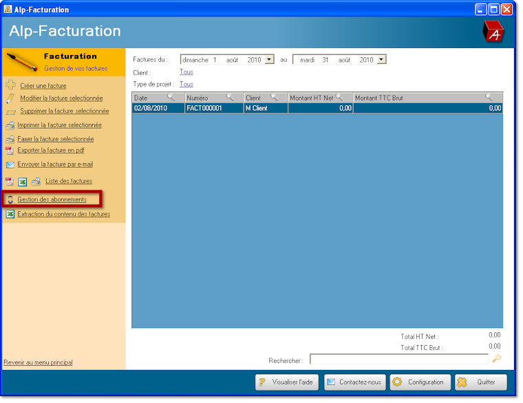The image size is (523, 403).
Task: Select the FACT000001 invoice row
Action: (213, 108)
